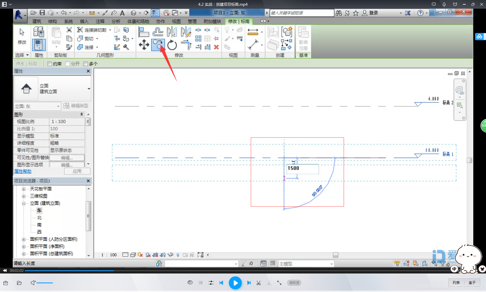The width and height of the screenshot is (486, 292).
Task: Click the Match Type Properties icon
Action: [69, 47]
